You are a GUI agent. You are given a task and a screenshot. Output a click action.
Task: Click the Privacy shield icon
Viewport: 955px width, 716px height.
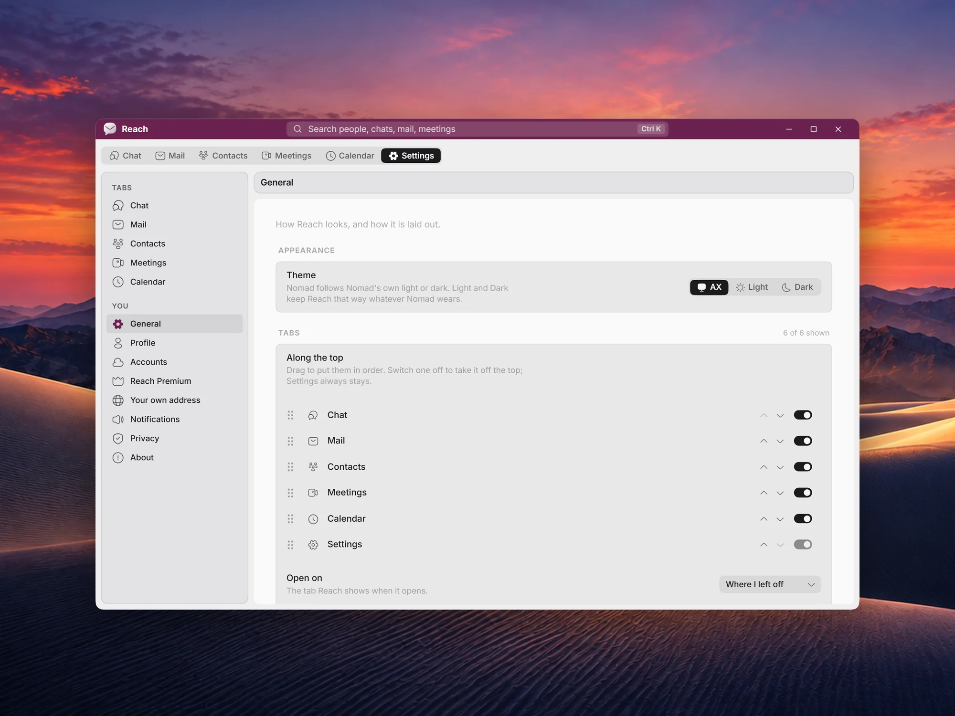[x=118, y=438]
